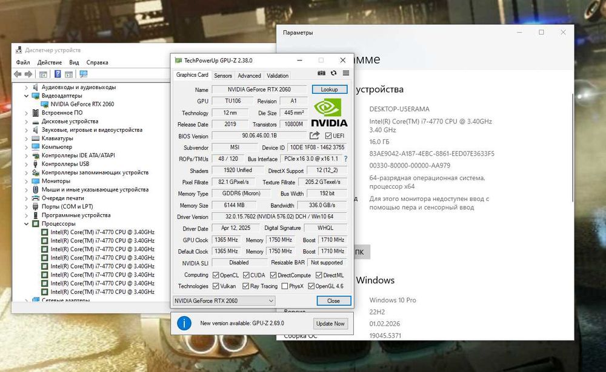
Task: Click the Device Manager back arrow
Action: click(x=18, y=74)
